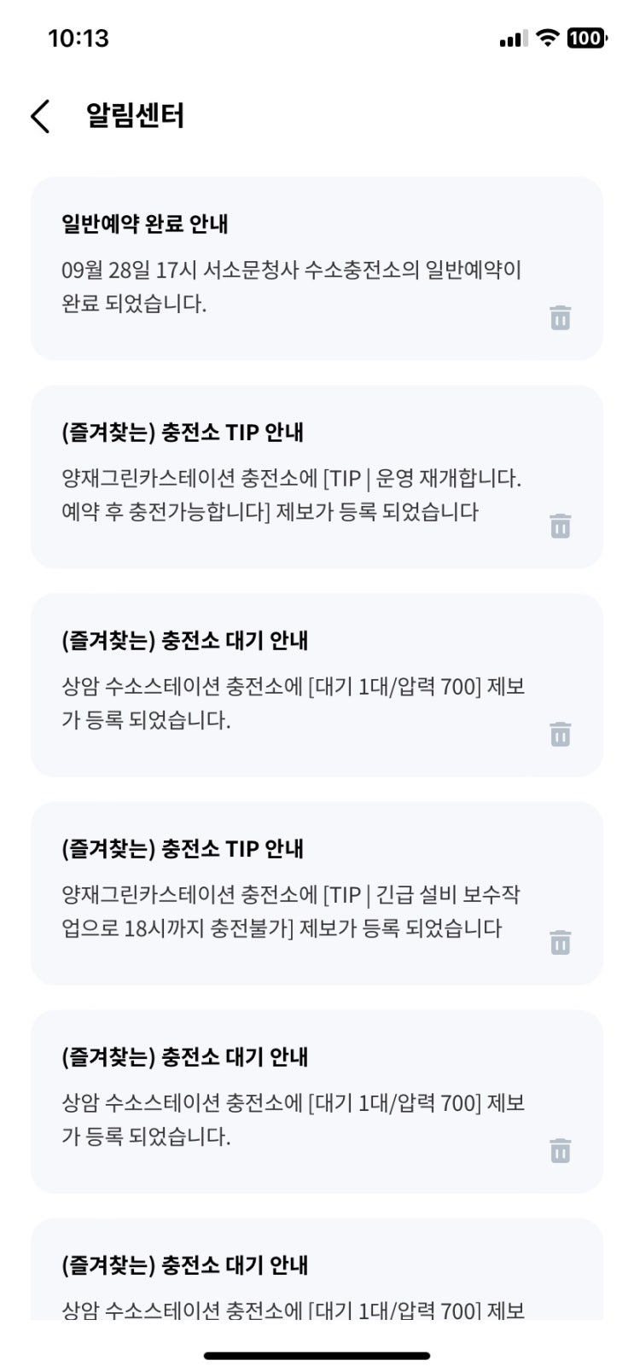
Task: Tap the 운영 재개합니다 notification message text
Action: click(x=291, y=495)
